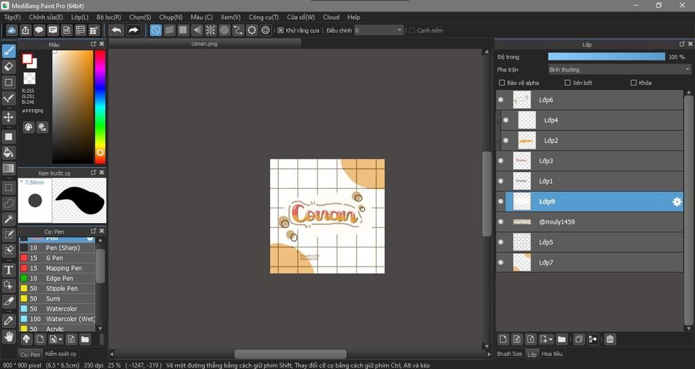
Task: Open the Công cụ(T) menu
Action: [x=263, y=17]
